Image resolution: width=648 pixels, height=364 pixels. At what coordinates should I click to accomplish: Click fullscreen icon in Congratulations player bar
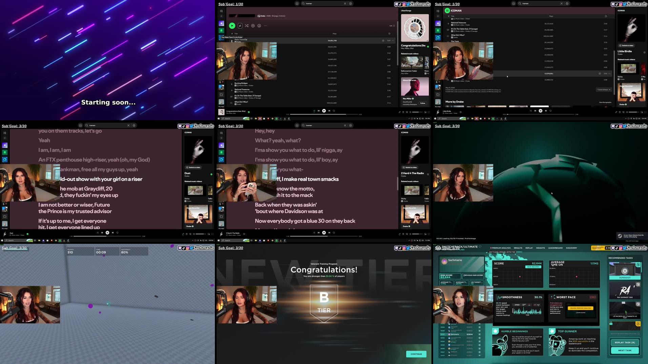[x=429, y=112]
